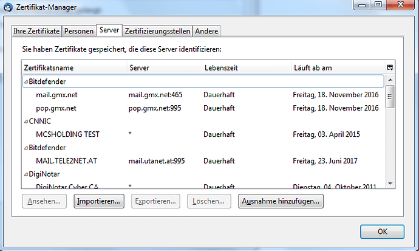Click expiry date Freitag, 03. April 2015
The image size is (419, 251).
[x=326, y=134]
